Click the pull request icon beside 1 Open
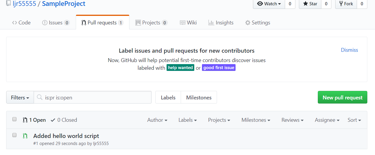 click(x=25, y=120)
